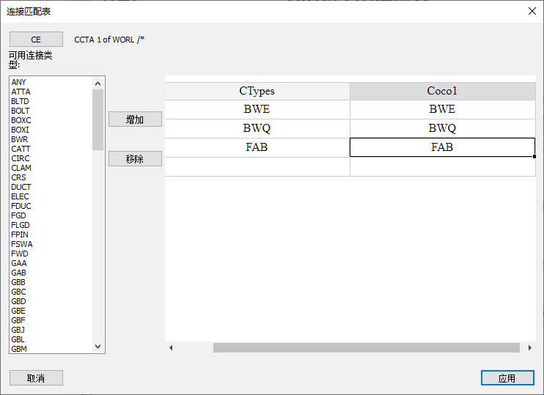The height and width of the screenshot is (395, 544).
Task: Select ANY in the connection type list
Action: (x=19, y=82)
